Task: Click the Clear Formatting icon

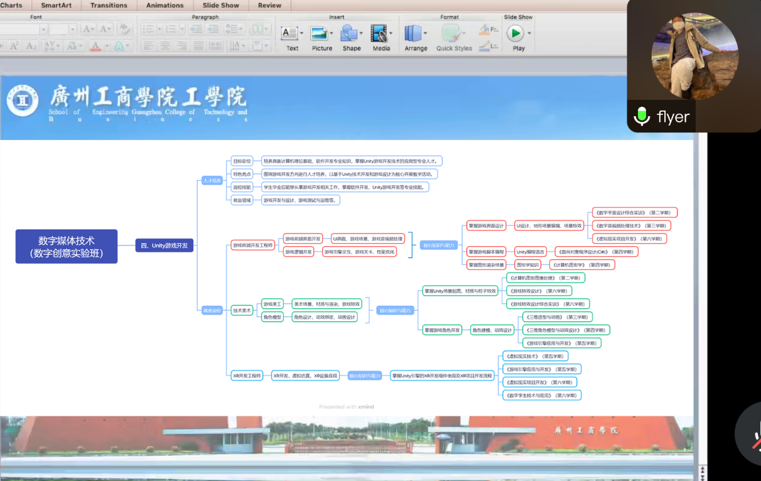Action: coord(124,29)
